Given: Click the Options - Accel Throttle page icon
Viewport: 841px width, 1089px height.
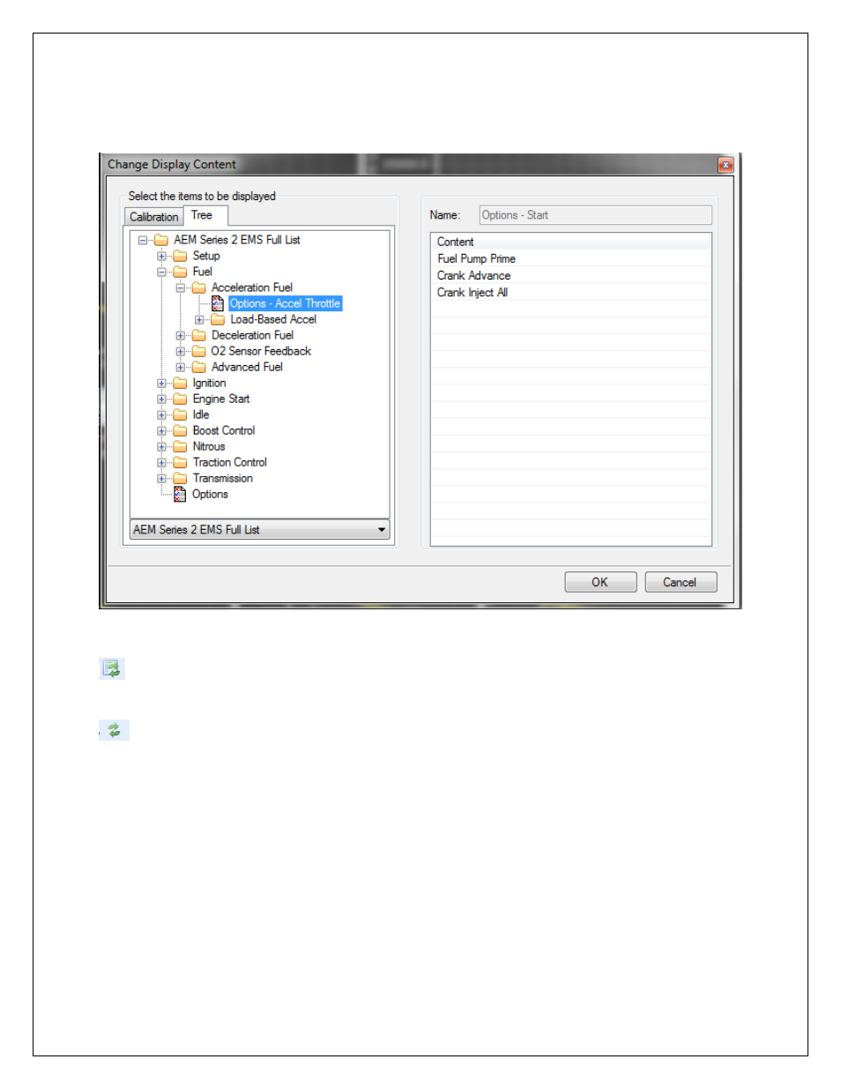Looking at the screenshot, I should point(218,303).
